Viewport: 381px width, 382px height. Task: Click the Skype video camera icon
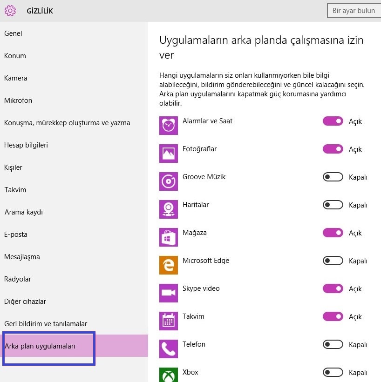tap(168, 293)
